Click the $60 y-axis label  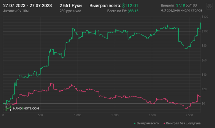coord(204,60)
